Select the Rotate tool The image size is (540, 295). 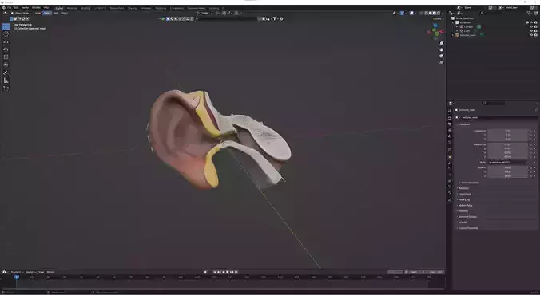tap(6, 49)
